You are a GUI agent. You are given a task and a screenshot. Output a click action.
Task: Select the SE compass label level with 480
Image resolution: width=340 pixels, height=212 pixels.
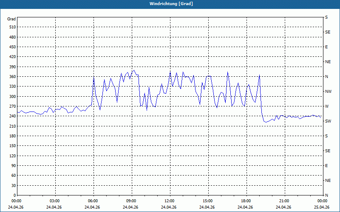click(328, 32)
